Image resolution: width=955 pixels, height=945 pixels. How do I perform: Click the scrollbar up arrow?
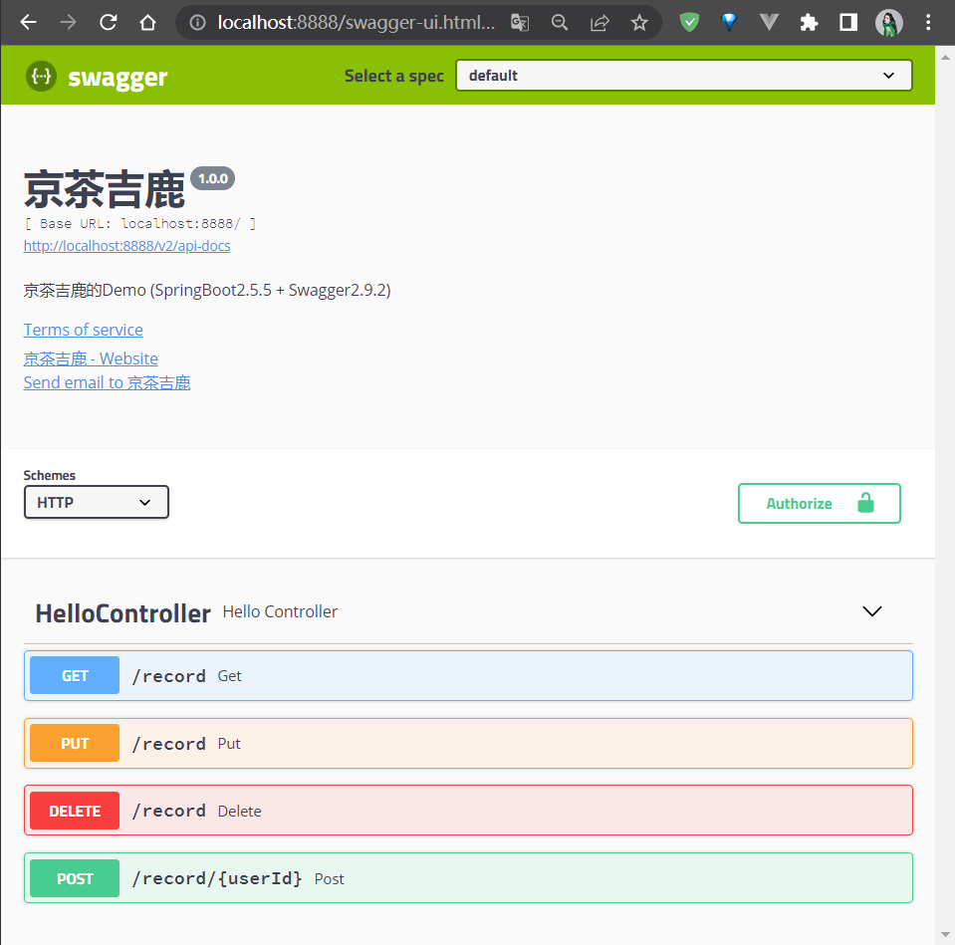(945, 57)
